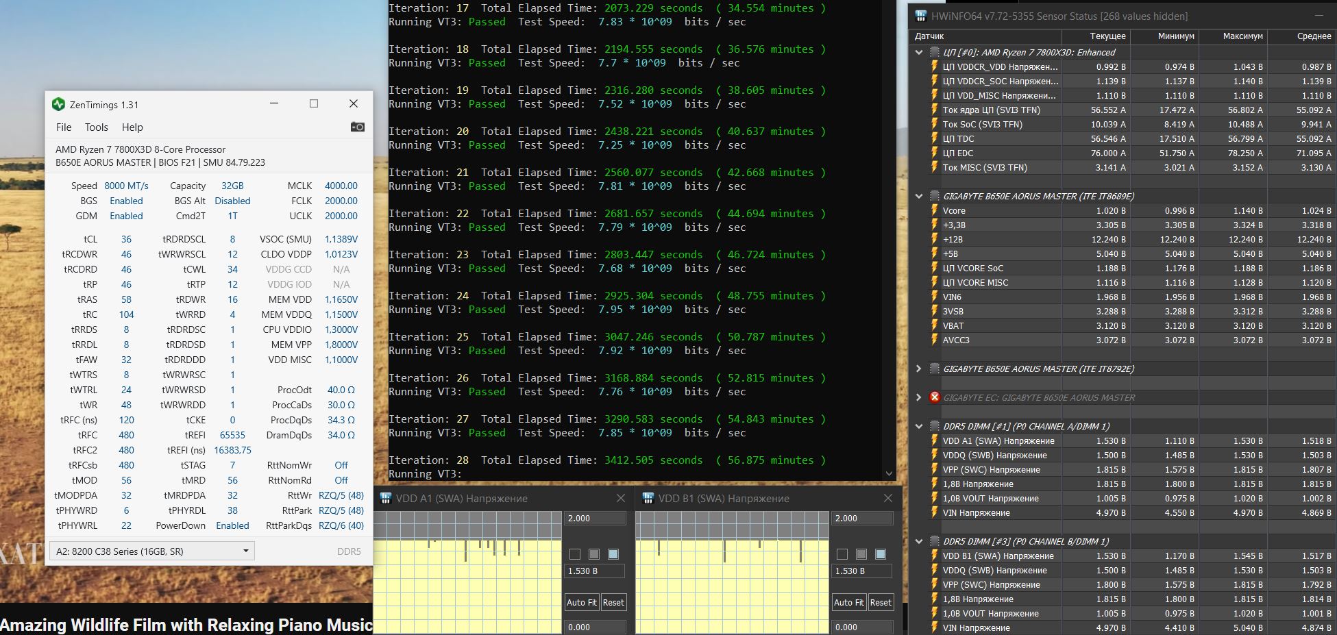Image resolution: width=1337 pixels, height=635 pixels.
Task: Click the chip icon of the ITE IT8792E group
Action: pyautogui.click(x=934, y=369)
